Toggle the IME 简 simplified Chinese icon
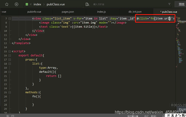This screenshot has height=117, width=186. 183,115
